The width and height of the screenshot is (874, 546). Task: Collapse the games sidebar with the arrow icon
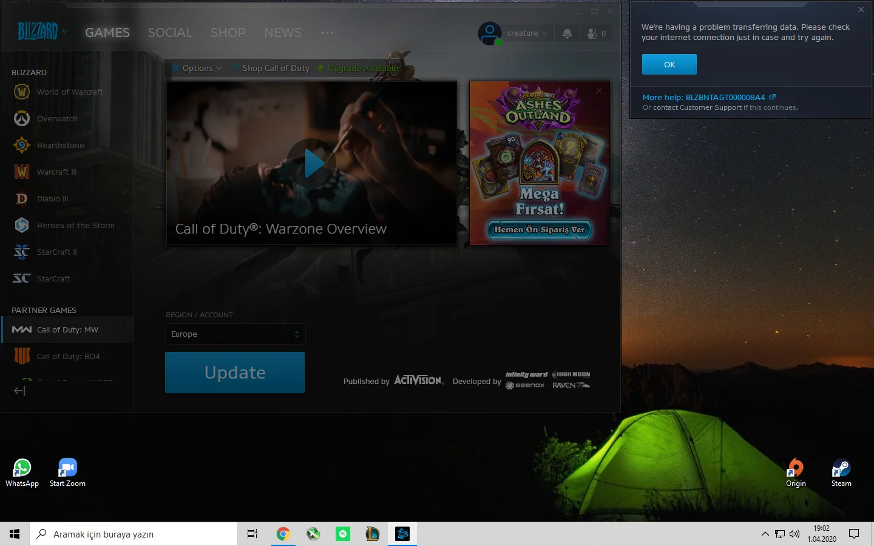(x=19, y=391)
